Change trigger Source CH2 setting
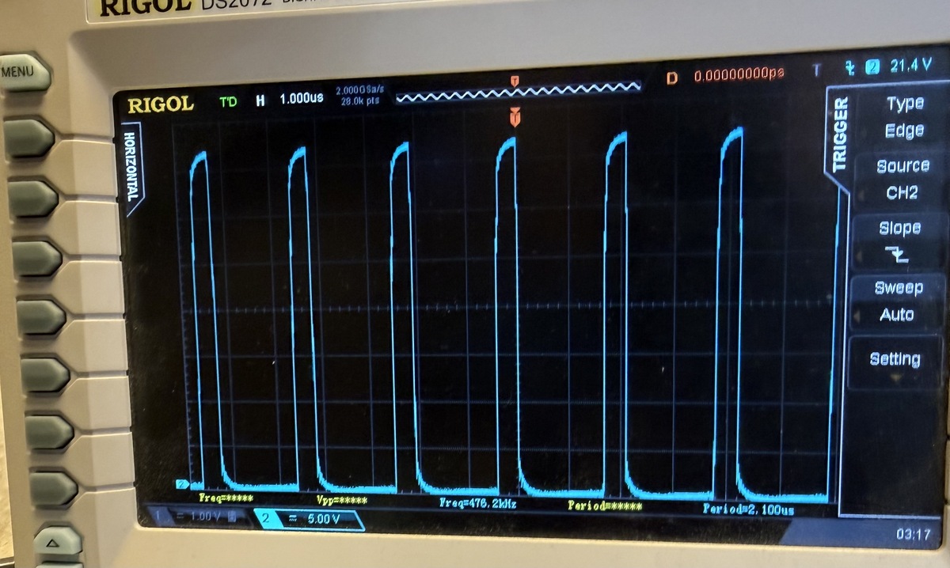950x568 pixels. (902, 179)
